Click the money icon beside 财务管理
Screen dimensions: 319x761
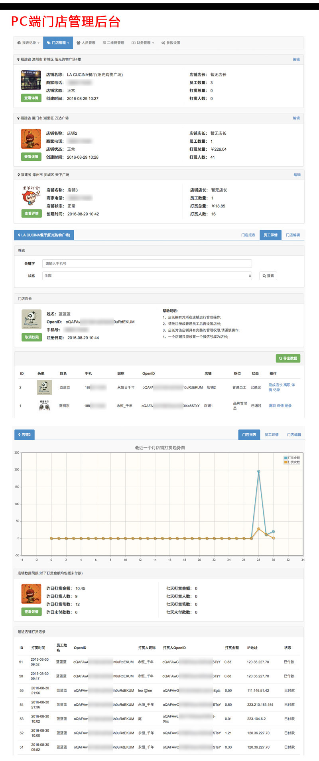click(x=134, y=43)
